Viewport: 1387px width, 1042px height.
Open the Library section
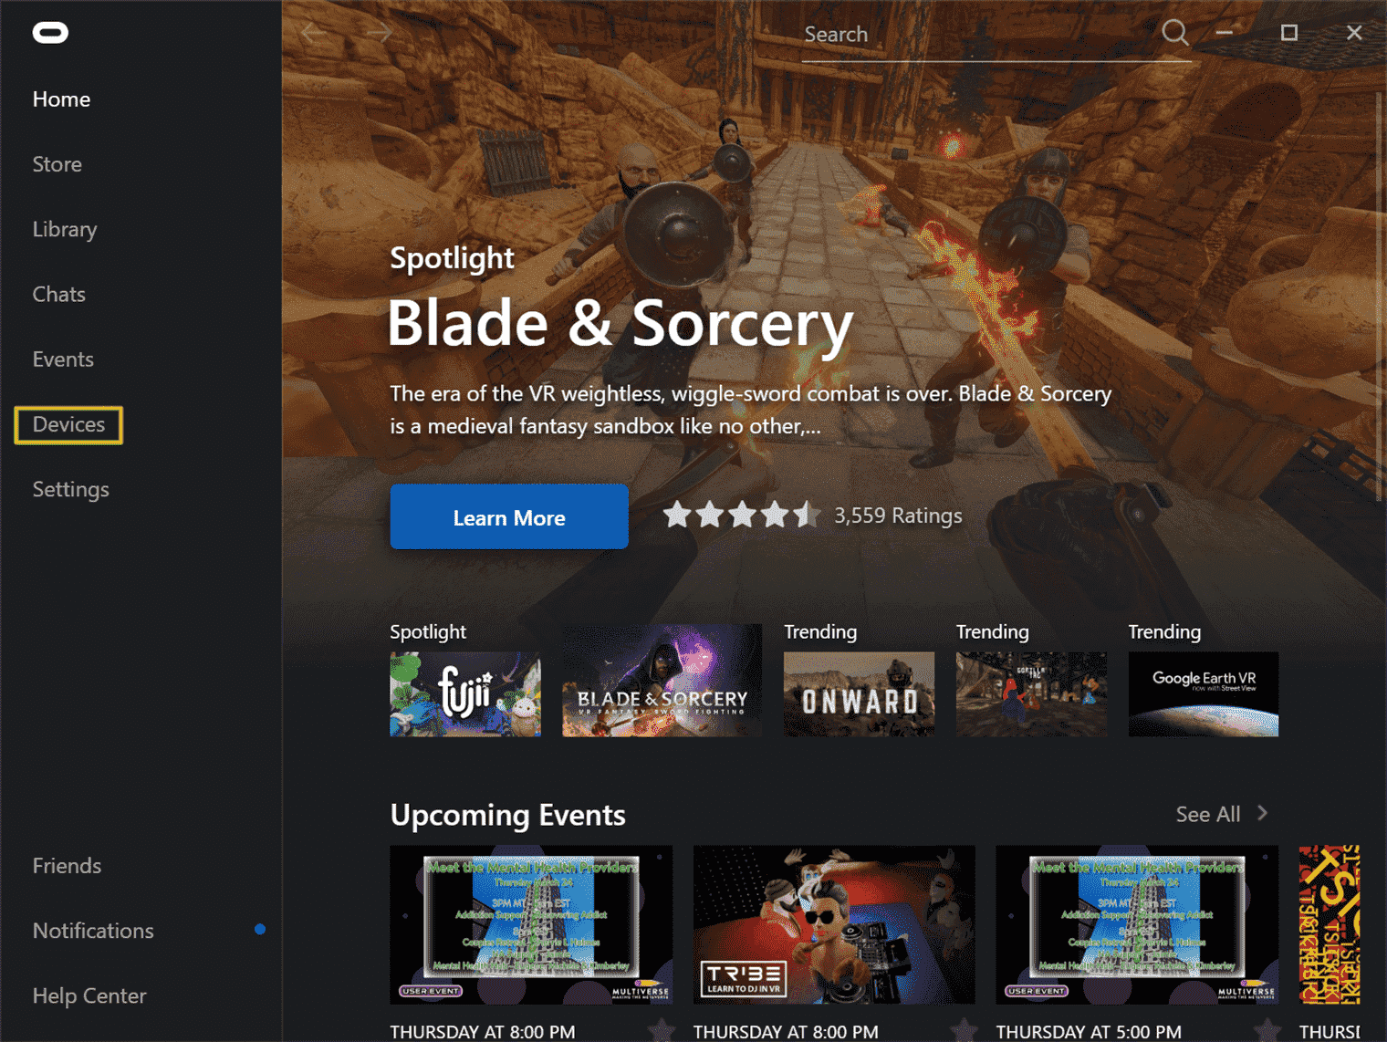click(x=65, y=230)
